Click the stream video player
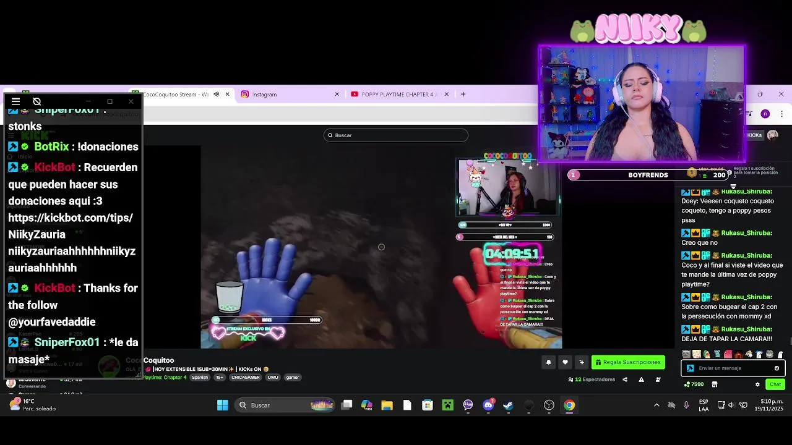Viewport: 792px width, 445px height. [x=381, y=247]
